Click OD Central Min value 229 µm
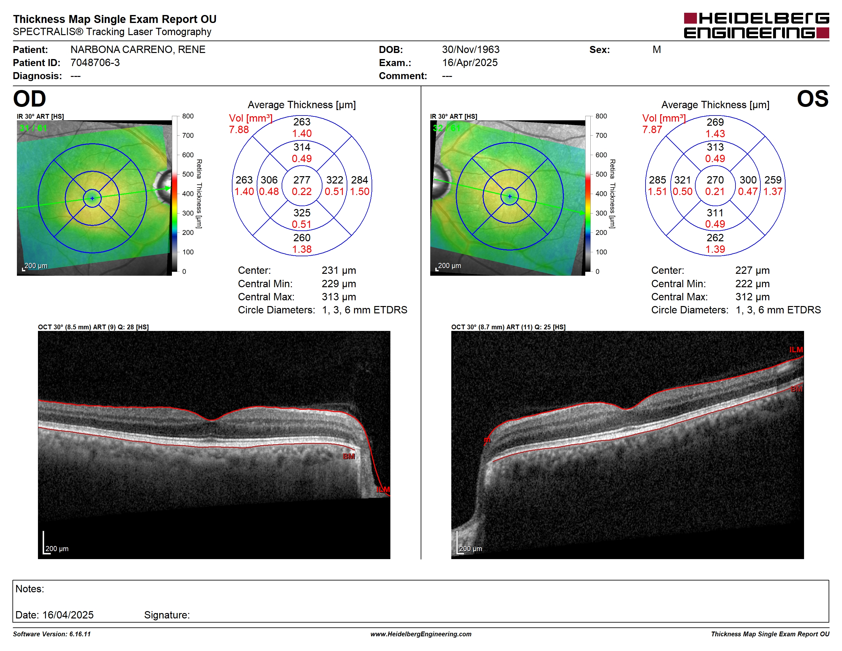Image resolution: width=842 pixels, height=651 pixels. [x=338, y=284]
